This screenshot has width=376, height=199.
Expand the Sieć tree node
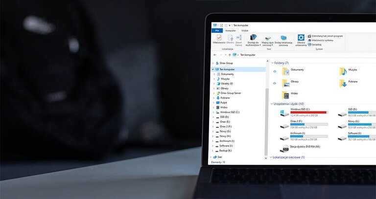pos(211,157)
